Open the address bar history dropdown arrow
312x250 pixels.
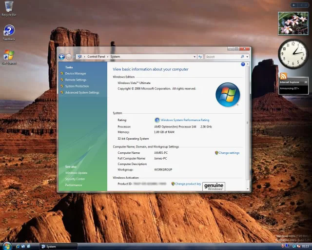(x=195, y=57)
